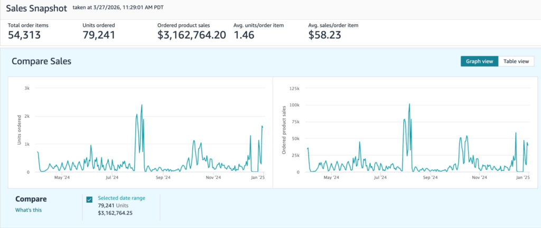Viewport: 541px width, 228px height.
Task: Click the Avg. units/order item value 1.46
Action: [245, 35]
